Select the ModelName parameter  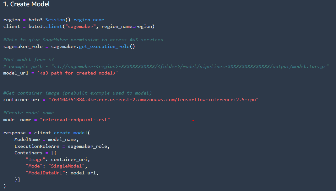click(x=27, y=139)
